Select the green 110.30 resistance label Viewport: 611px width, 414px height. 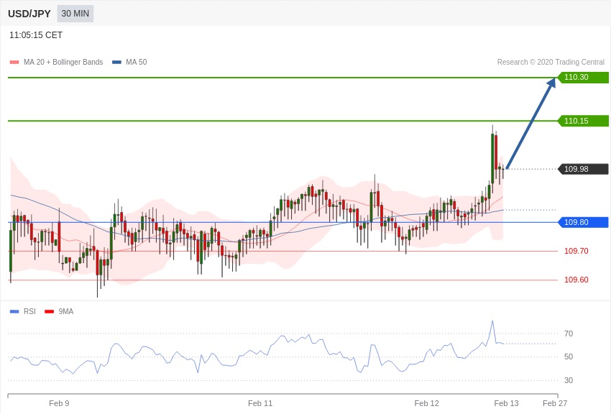point(576,78)
